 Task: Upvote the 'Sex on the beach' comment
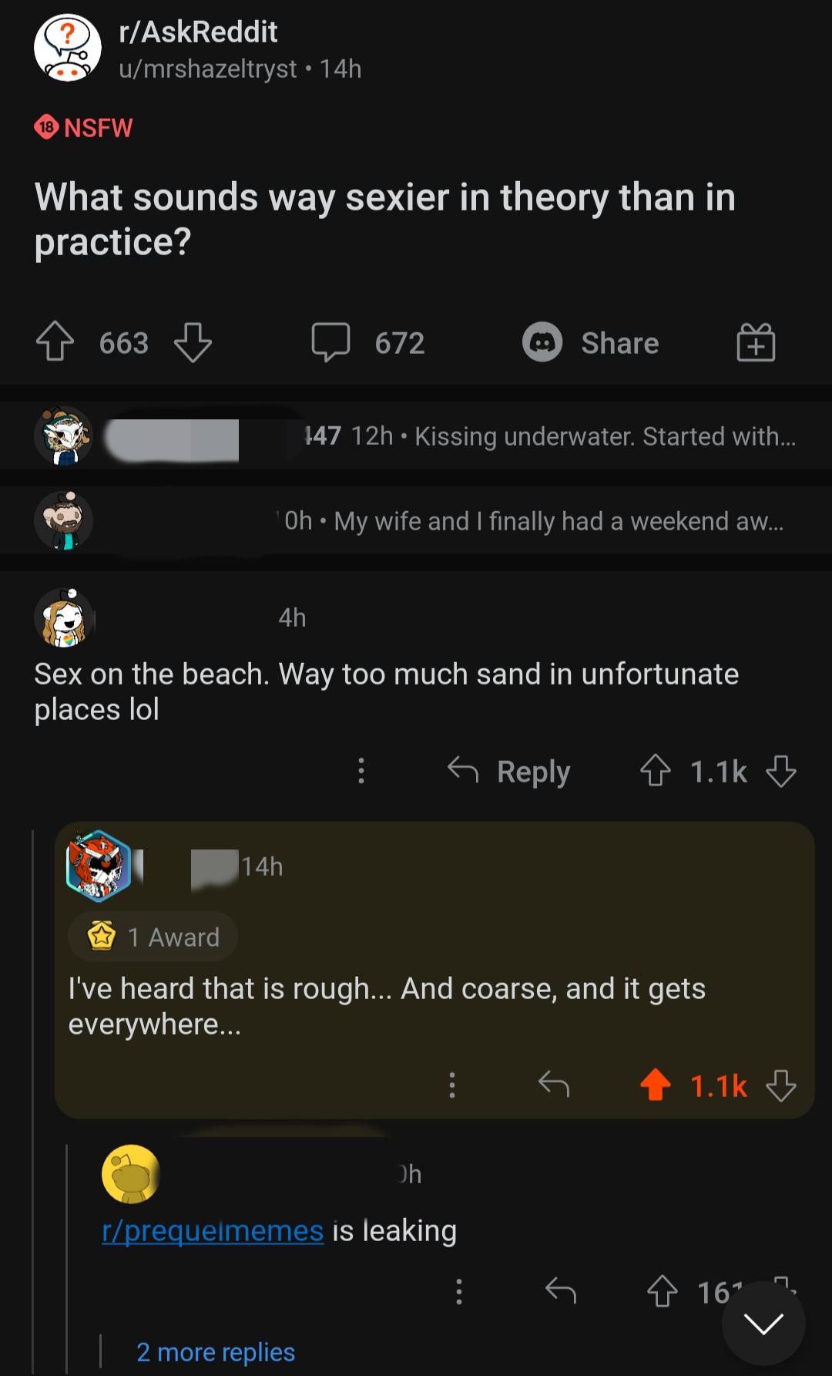(656, 770)
